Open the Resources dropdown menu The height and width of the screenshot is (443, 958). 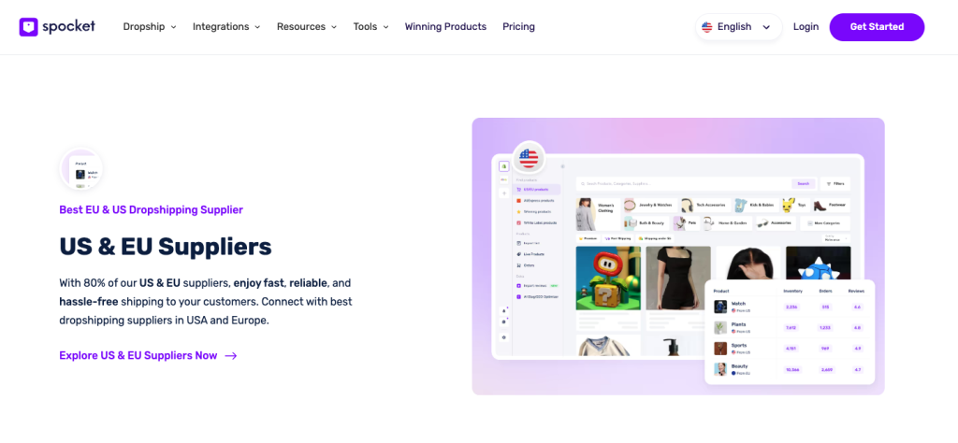coord(307,27)
